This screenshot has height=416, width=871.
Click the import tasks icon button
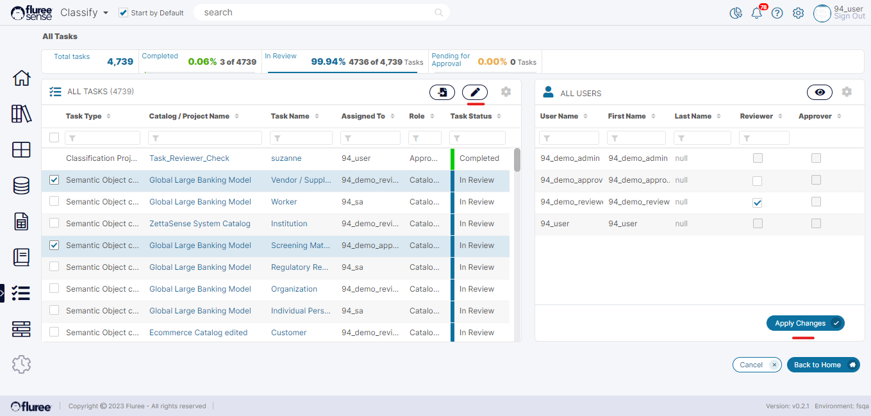coord(442,92)
